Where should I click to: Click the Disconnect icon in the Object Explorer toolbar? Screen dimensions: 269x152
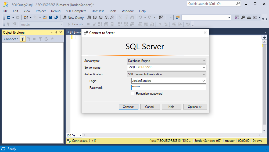tap(29, 39)
